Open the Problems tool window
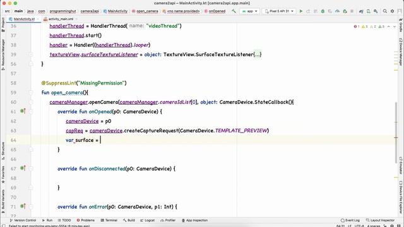Viewport: 404px width, 227px height. coord(86,220)
